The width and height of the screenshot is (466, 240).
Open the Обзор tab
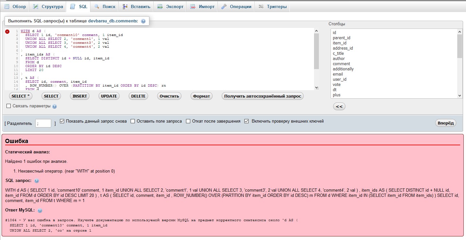(x=15, y=6)
